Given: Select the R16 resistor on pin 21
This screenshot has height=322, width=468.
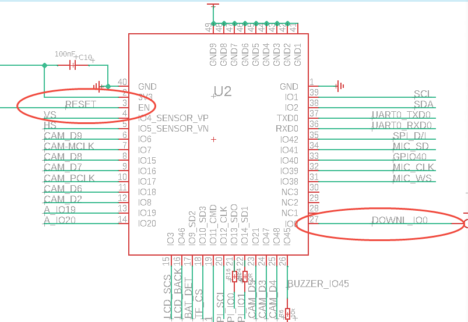Looking at the screenshot, I should (235, 277).
